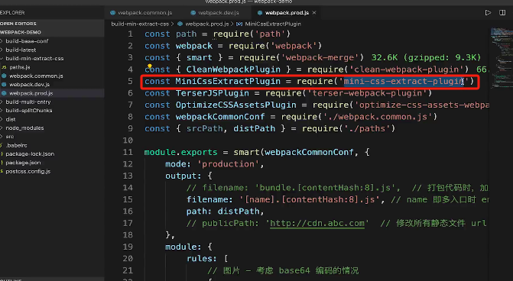Click MiniCssExtractPlugin in the breadcrumb
This screenshot has width=513, height=281.
click(x=272, y=24)
